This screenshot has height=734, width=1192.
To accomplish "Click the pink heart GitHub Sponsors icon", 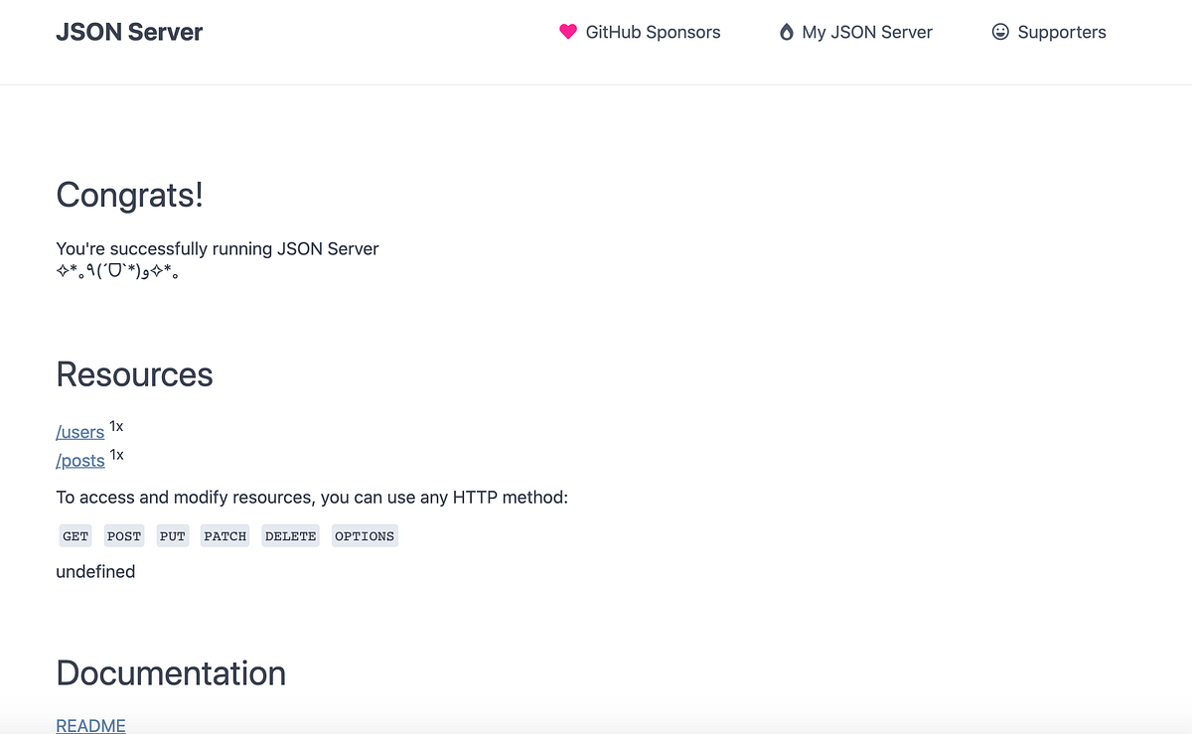I will click(568, 32).
